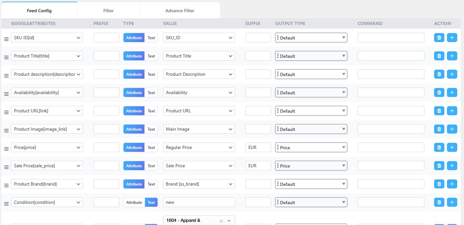Open the Advance Filter tab
Viewport: 464px width, 225px height.
[179, 10]
